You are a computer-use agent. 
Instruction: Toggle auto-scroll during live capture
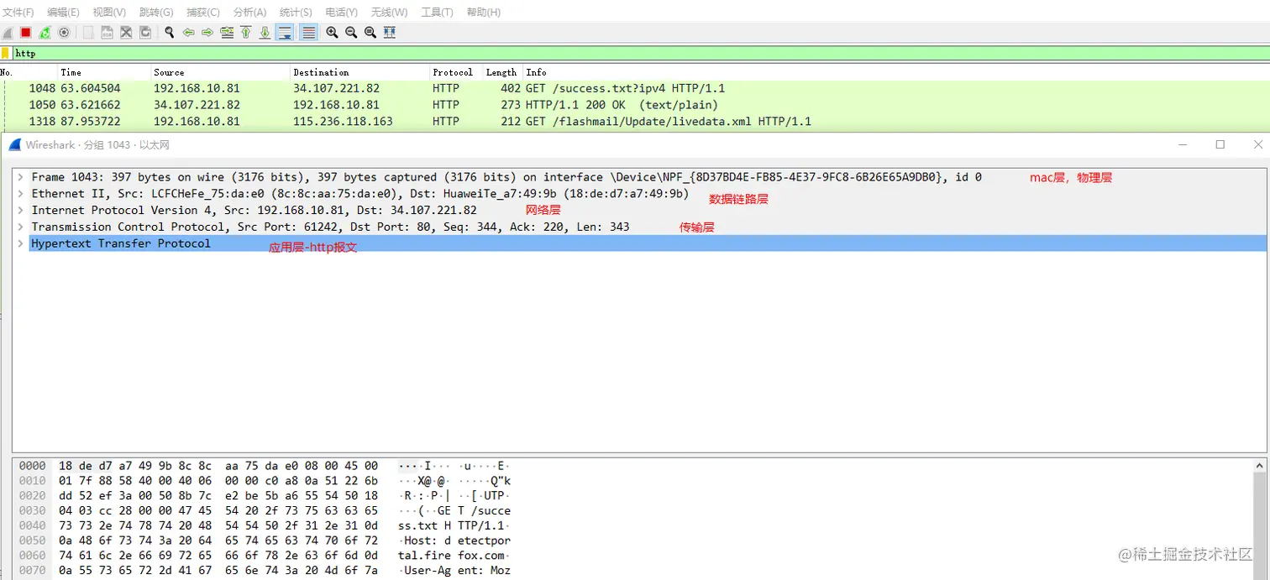[285, 33]
